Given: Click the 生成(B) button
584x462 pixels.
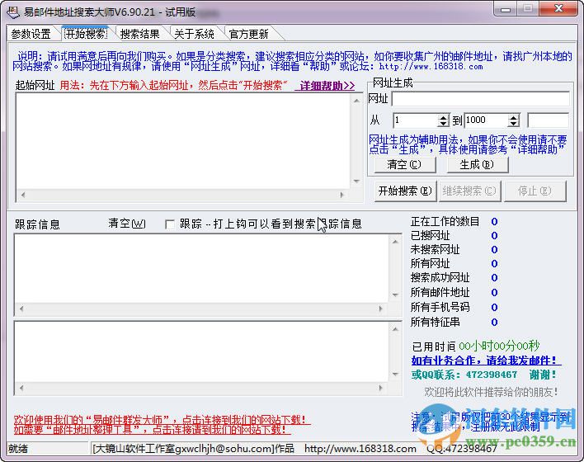Looking at the screenshot, I should [477, 164].
